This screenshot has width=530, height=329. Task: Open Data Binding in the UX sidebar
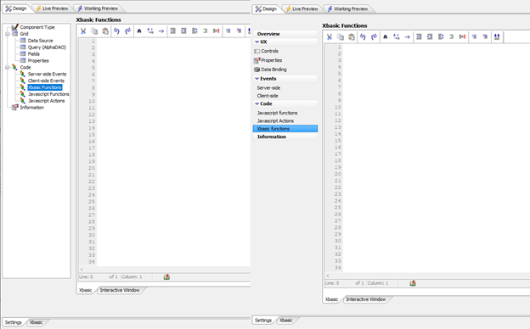(273, 70)
